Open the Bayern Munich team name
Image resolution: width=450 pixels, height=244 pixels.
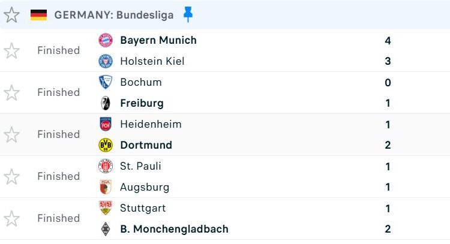[158, 40]
